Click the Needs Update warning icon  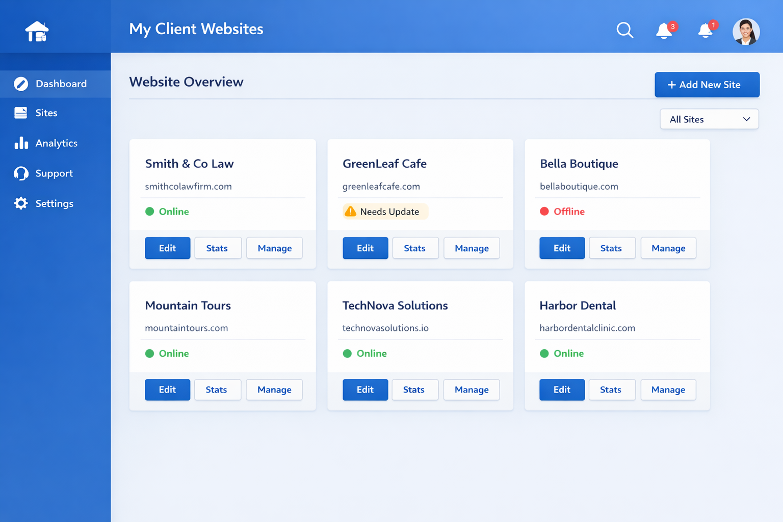click(x=350, y=211)
